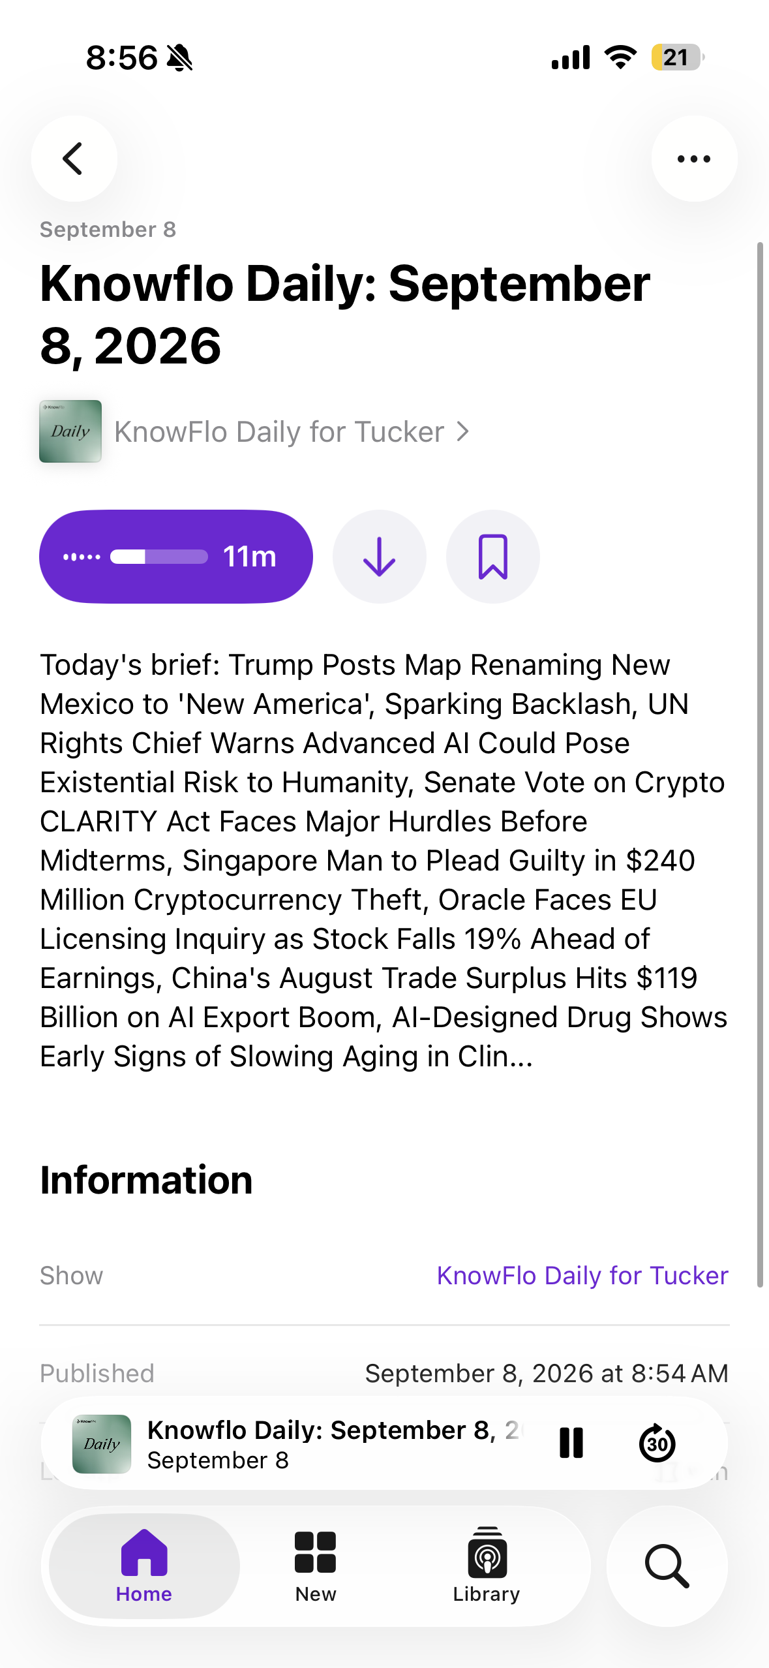769x1668 pixels.
Task: Tap the mini player Daily artwork
Action: pyautogui.click(x=102, y=1444)
